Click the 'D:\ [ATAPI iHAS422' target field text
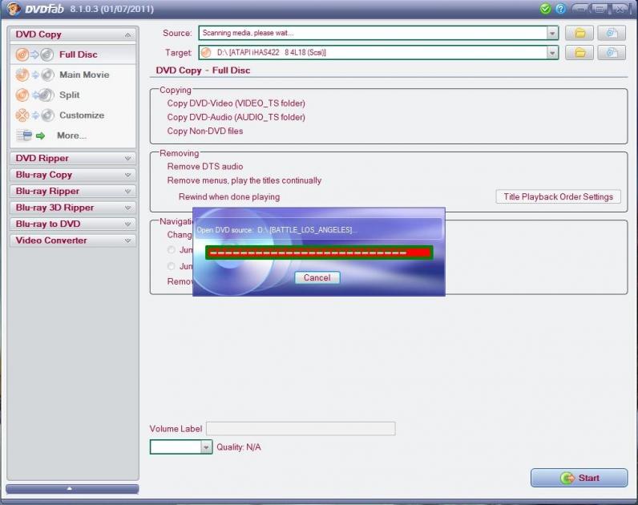The width and height of the screenshot is (638, 505). tap(272, 52)
